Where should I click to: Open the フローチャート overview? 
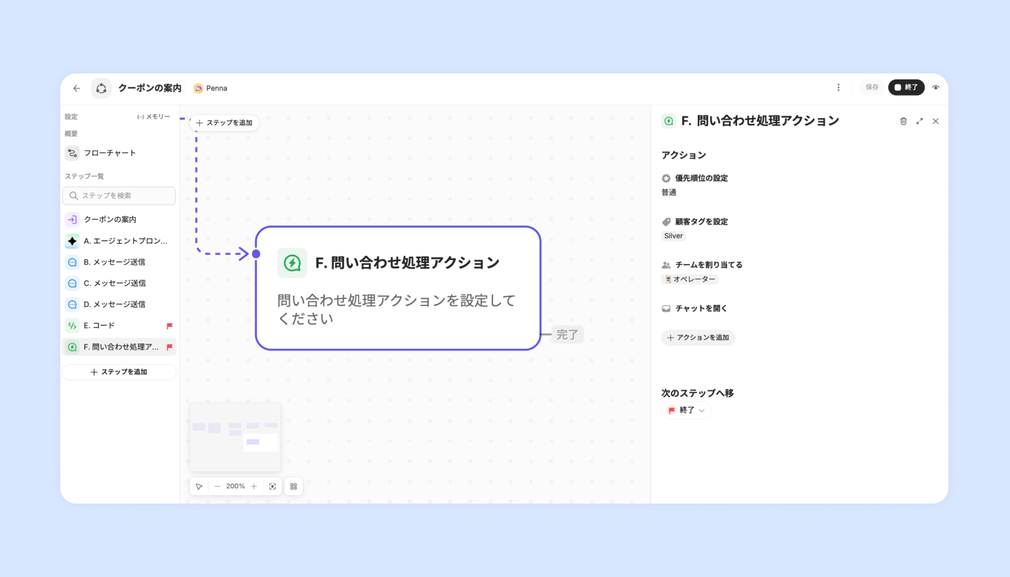coord(119,153)
